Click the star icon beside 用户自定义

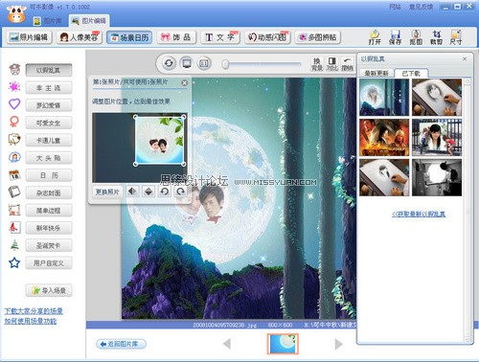pyautogui.click(x=14, y=263)
